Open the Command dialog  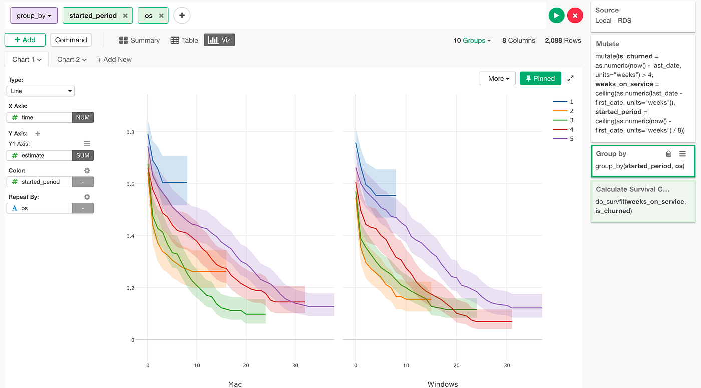click(70, 40)
